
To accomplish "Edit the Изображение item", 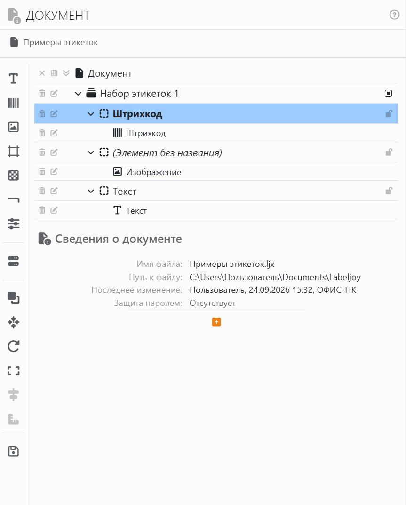I will [54, 172].
